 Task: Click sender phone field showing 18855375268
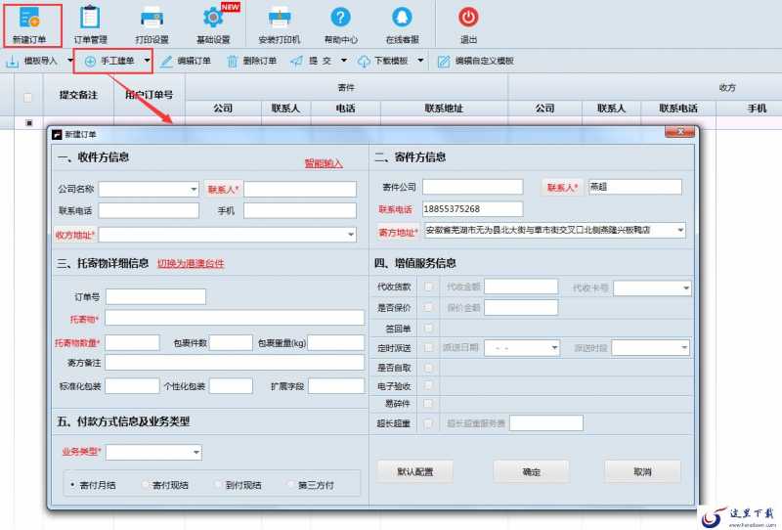473,208
